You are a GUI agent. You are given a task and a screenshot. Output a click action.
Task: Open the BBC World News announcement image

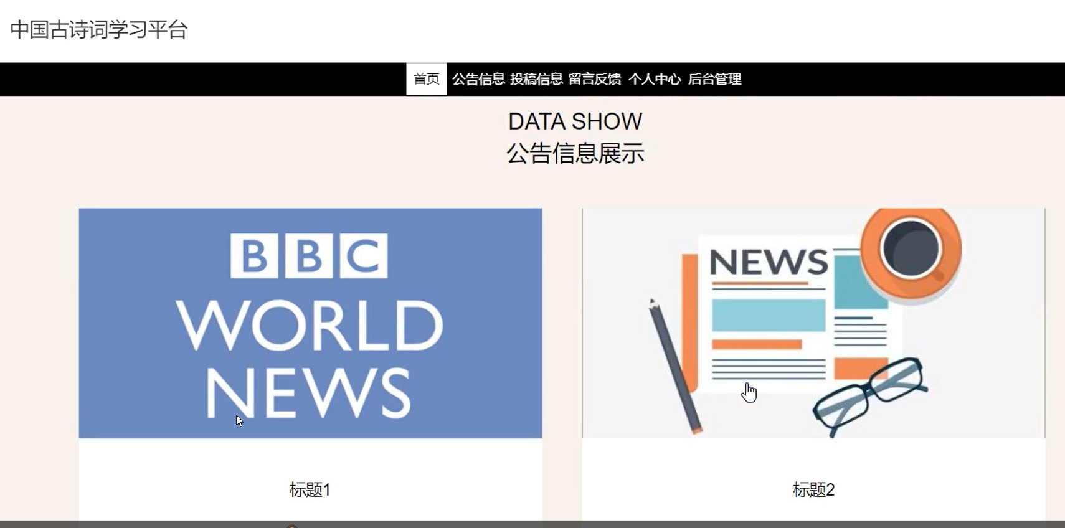(310, 323)
